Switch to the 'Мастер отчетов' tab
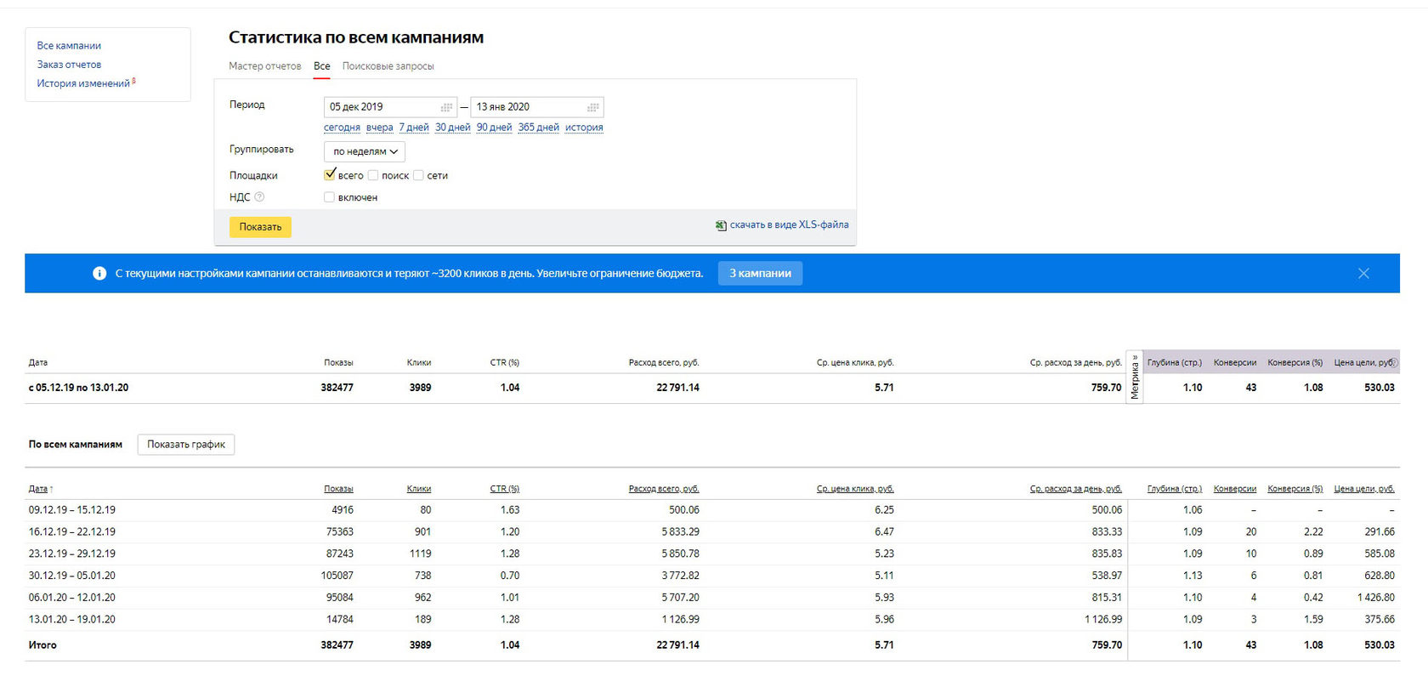 [x=264, y=66]
